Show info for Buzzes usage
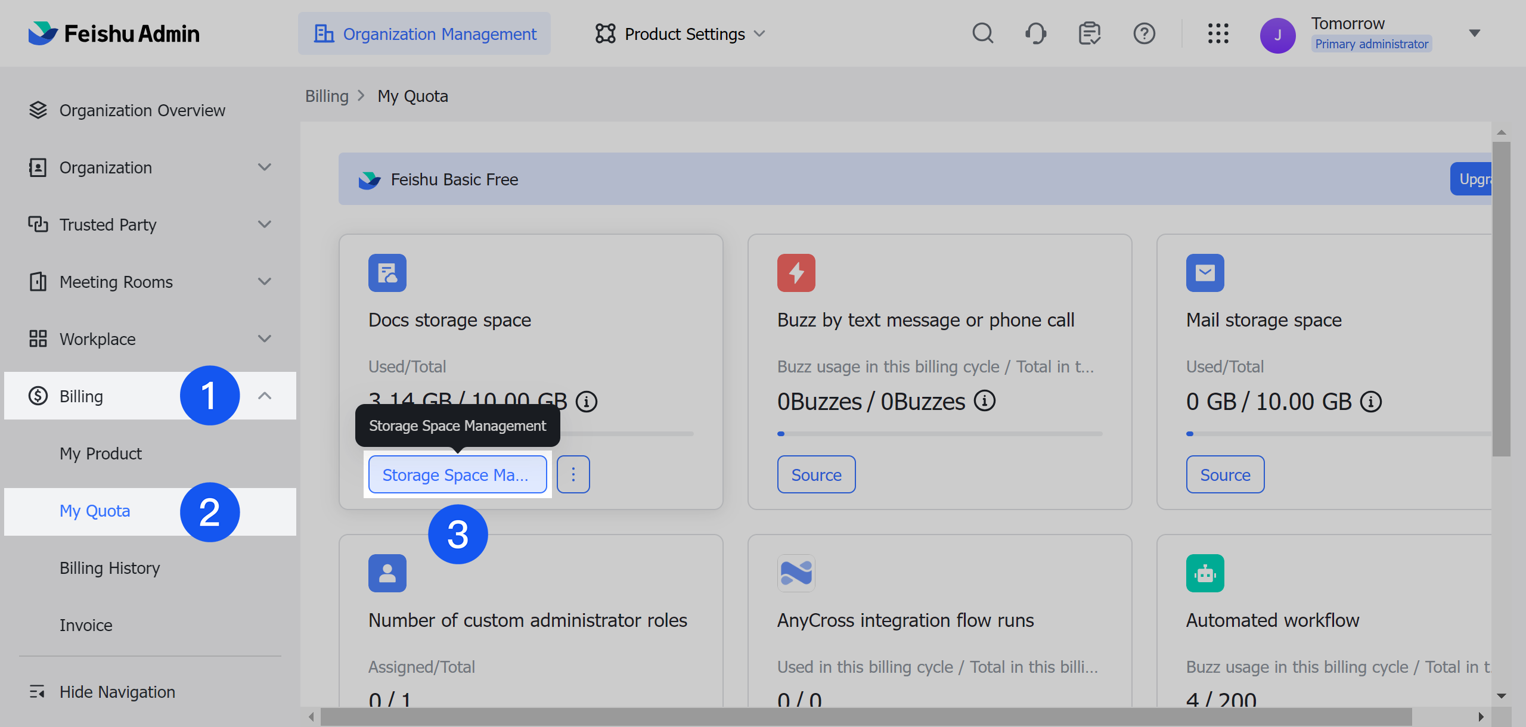This screenshot has height=727, width=1526. [x=985, y=401]
